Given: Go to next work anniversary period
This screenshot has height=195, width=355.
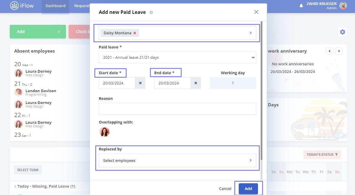Looking at the screenshot, I should coord(339,51).
